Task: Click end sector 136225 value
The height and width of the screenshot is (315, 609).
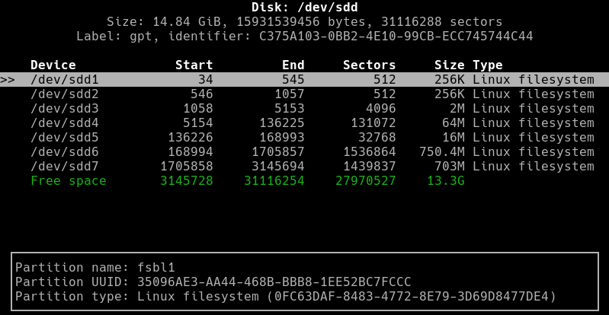Action: (281, 123)
